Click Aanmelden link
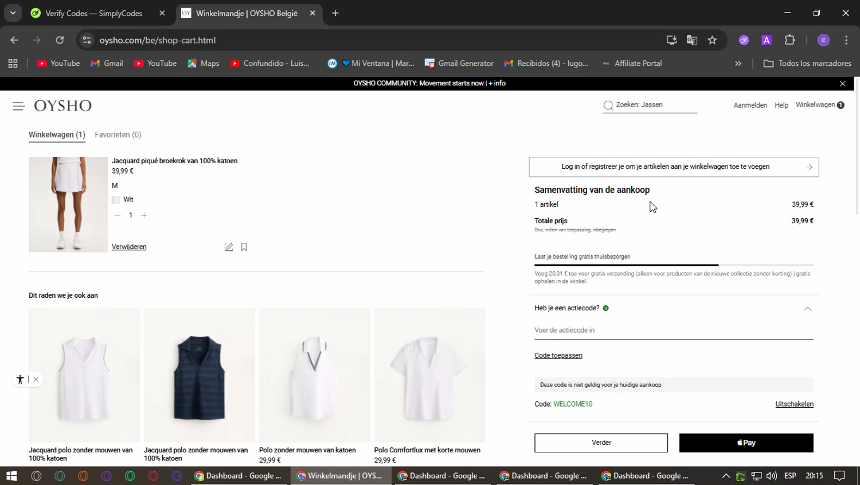The height and width of the screenshot is (485, 860). 750,105
